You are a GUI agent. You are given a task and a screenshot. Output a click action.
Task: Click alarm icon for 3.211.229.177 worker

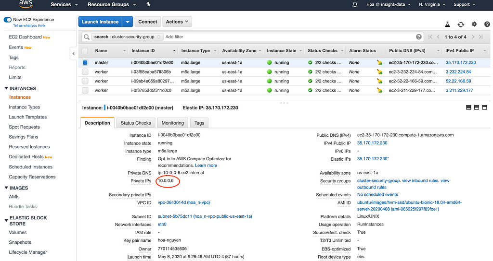tap(379, 90)
